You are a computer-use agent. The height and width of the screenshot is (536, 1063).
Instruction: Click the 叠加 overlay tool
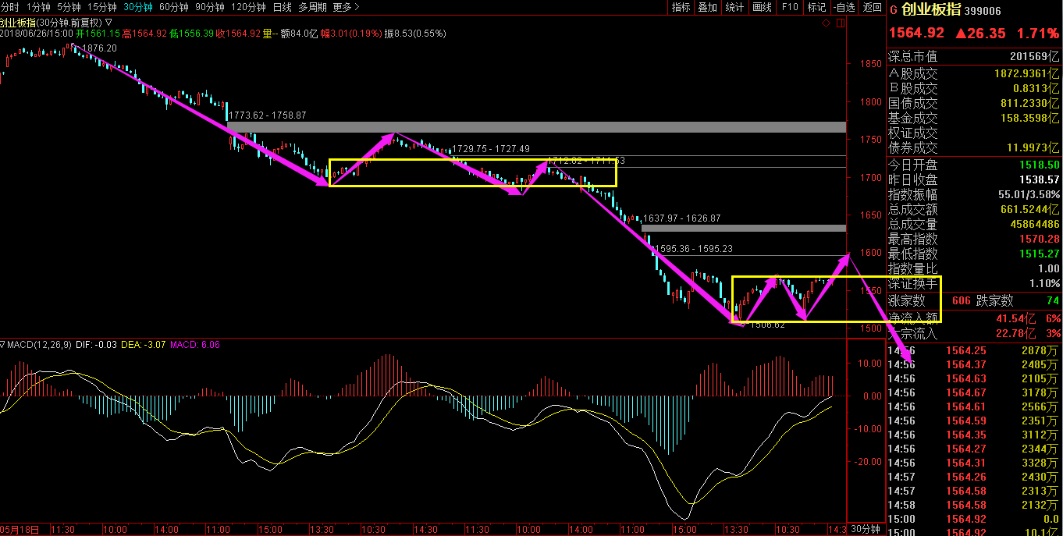tap(707, 7)
